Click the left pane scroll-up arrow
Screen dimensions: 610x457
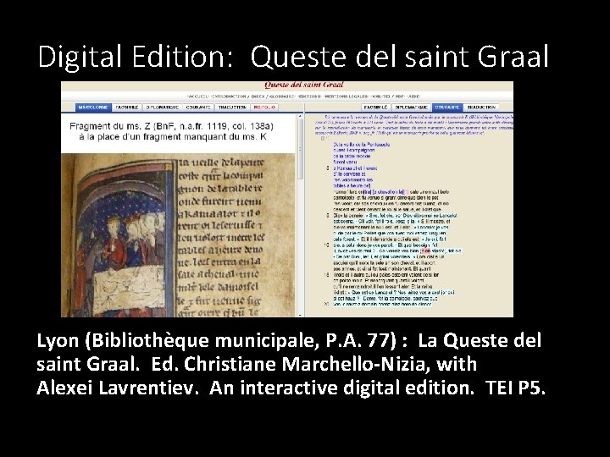tap(300, 115)
